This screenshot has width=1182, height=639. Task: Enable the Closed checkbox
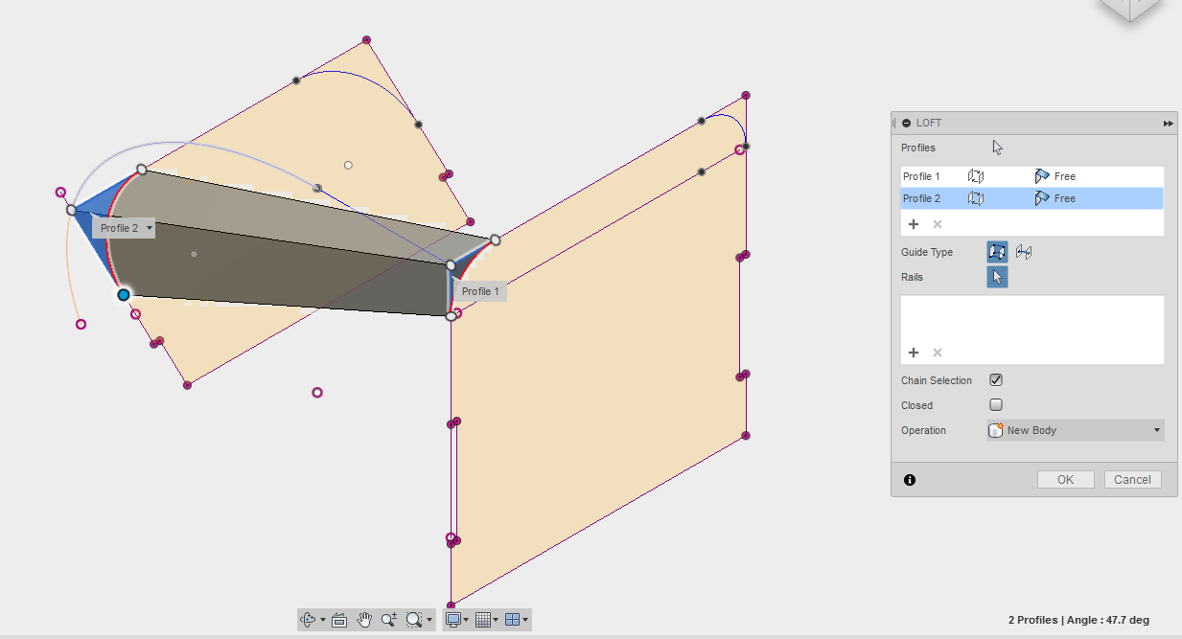click(x=996, y=405)
